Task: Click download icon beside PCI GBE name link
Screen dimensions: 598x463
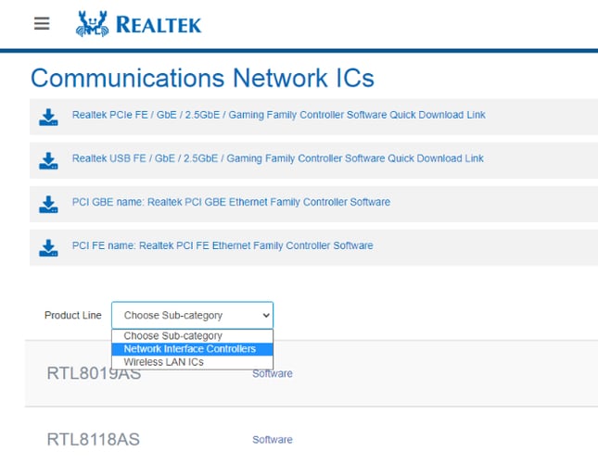Action: click(48, 204)
